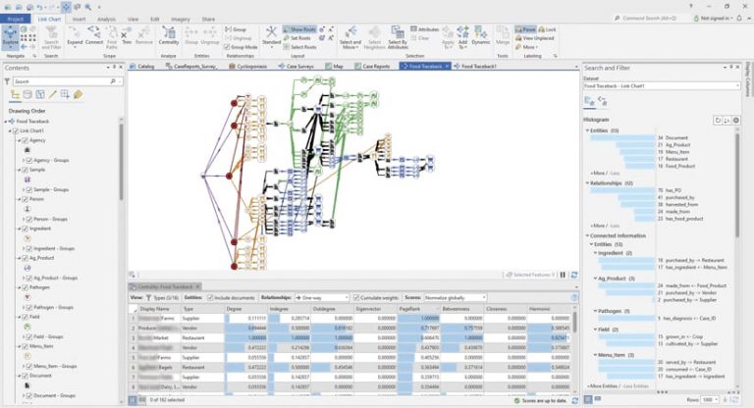Image resolution: width=754 pixels, height=408 pixels.
Task: Open the Rows count dropdown
Action: [709, 400]
